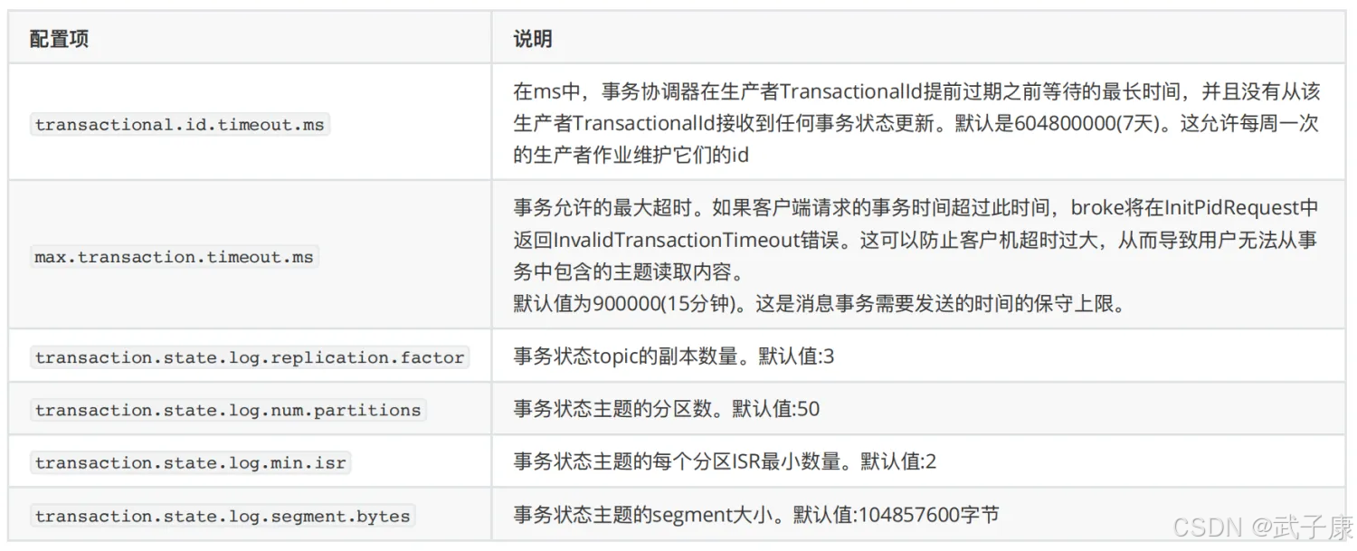Click the 说明 column header
Viewport: 1357px width, 551px height.
pyautogui.click(x=533, y=39)
